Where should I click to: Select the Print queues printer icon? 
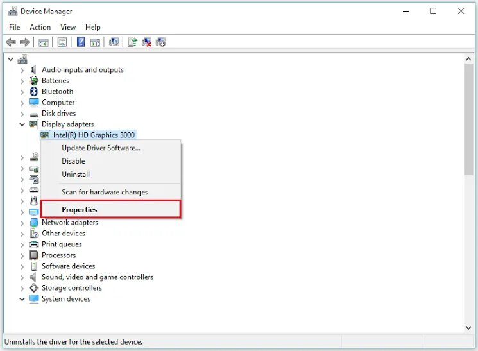34,244
